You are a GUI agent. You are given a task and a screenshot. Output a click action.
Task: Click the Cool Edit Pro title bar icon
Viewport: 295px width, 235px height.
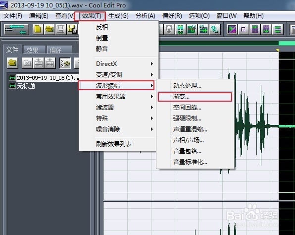(x=4, y=5)
